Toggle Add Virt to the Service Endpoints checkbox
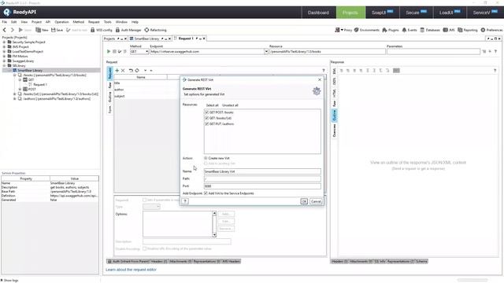 click(x=206, y=193)
